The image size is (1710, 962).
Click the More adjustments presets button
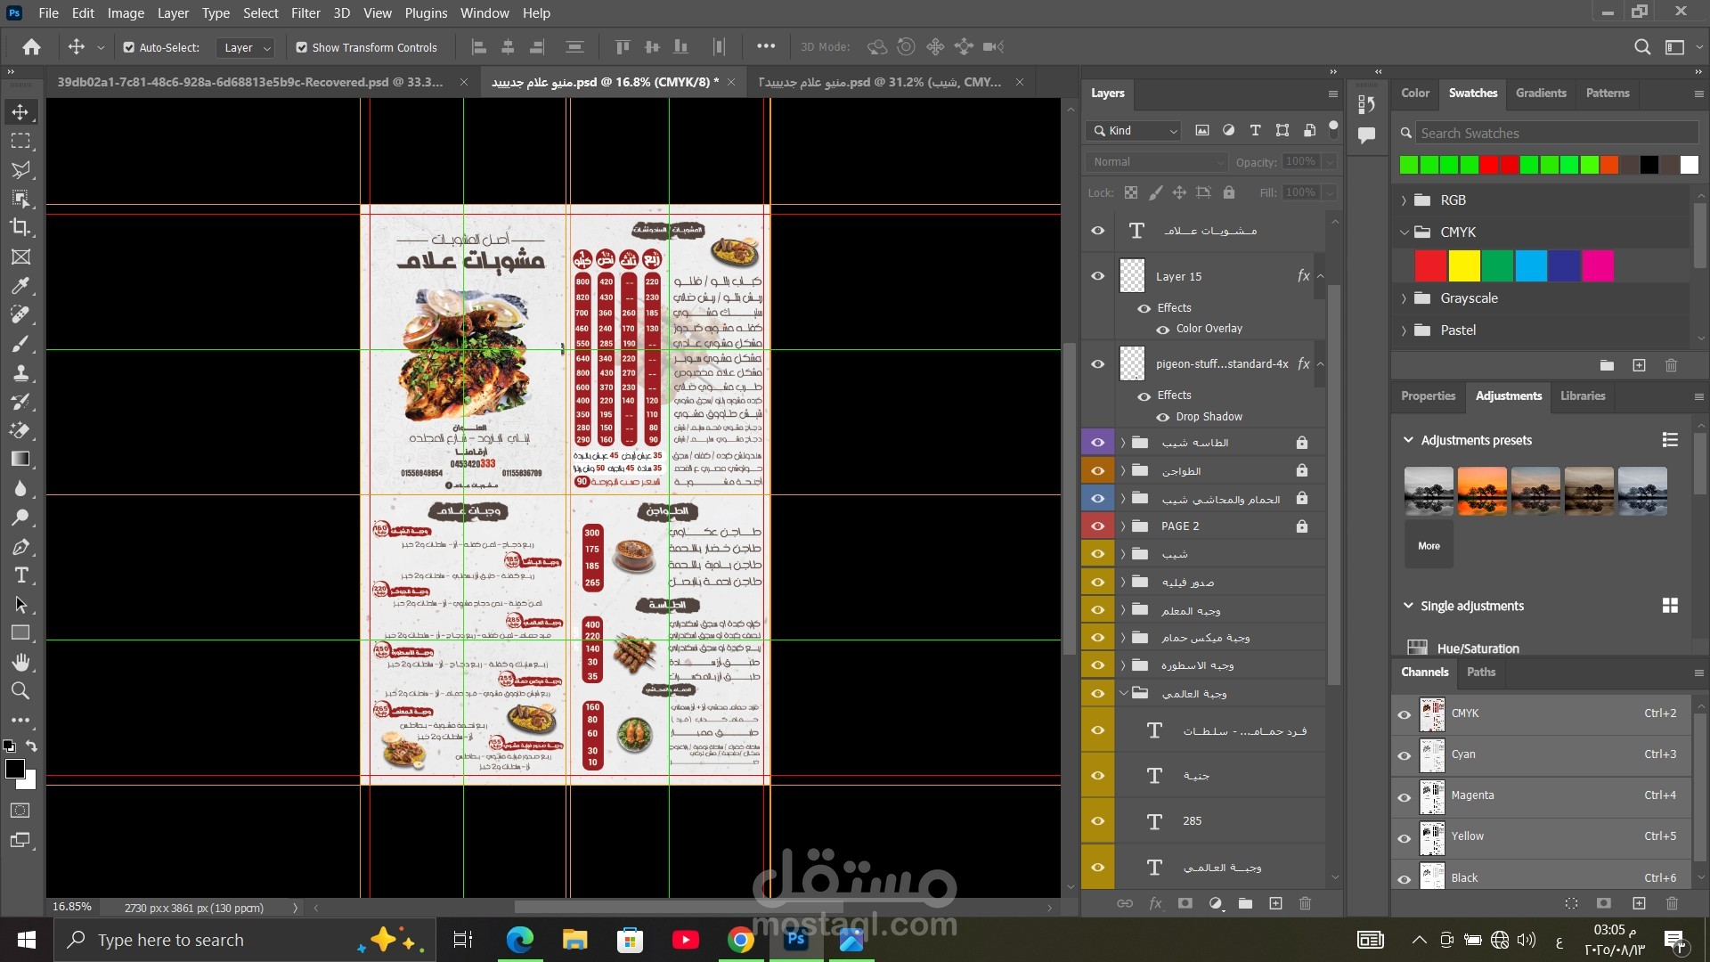[x=1429, y=546]
